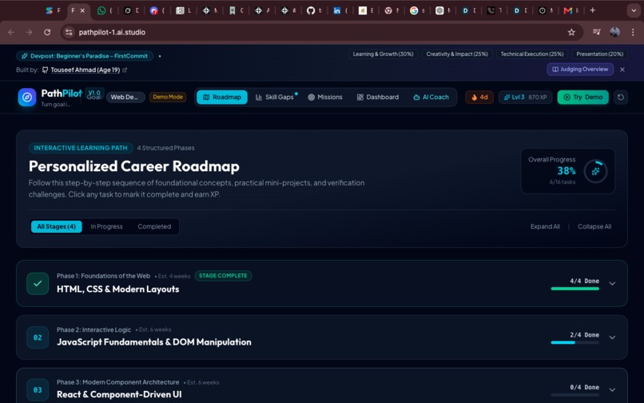Click the external link icon beside author name
This screenshot has height=403, width=644.
pyautogui.click(x=125, y=70)
